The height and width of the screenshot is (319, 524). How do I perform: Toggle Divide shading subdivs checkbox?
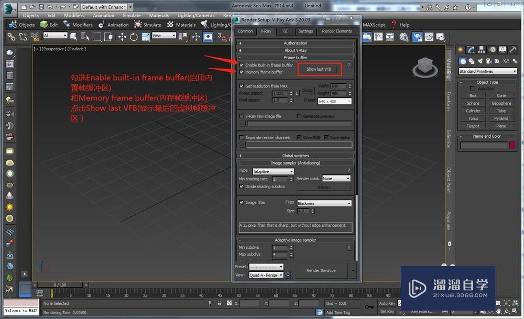pyautogui.click(x=241, y=186)
